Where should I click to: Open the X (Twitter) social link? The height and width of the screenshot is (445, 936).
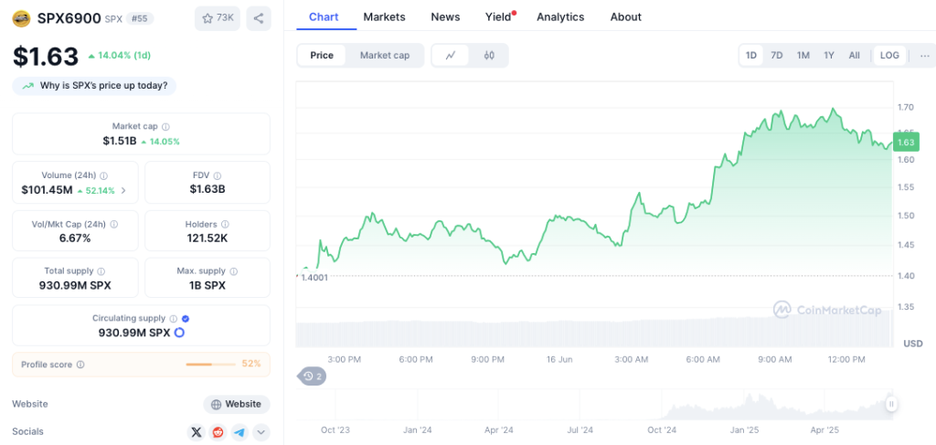tap(197, 432)
